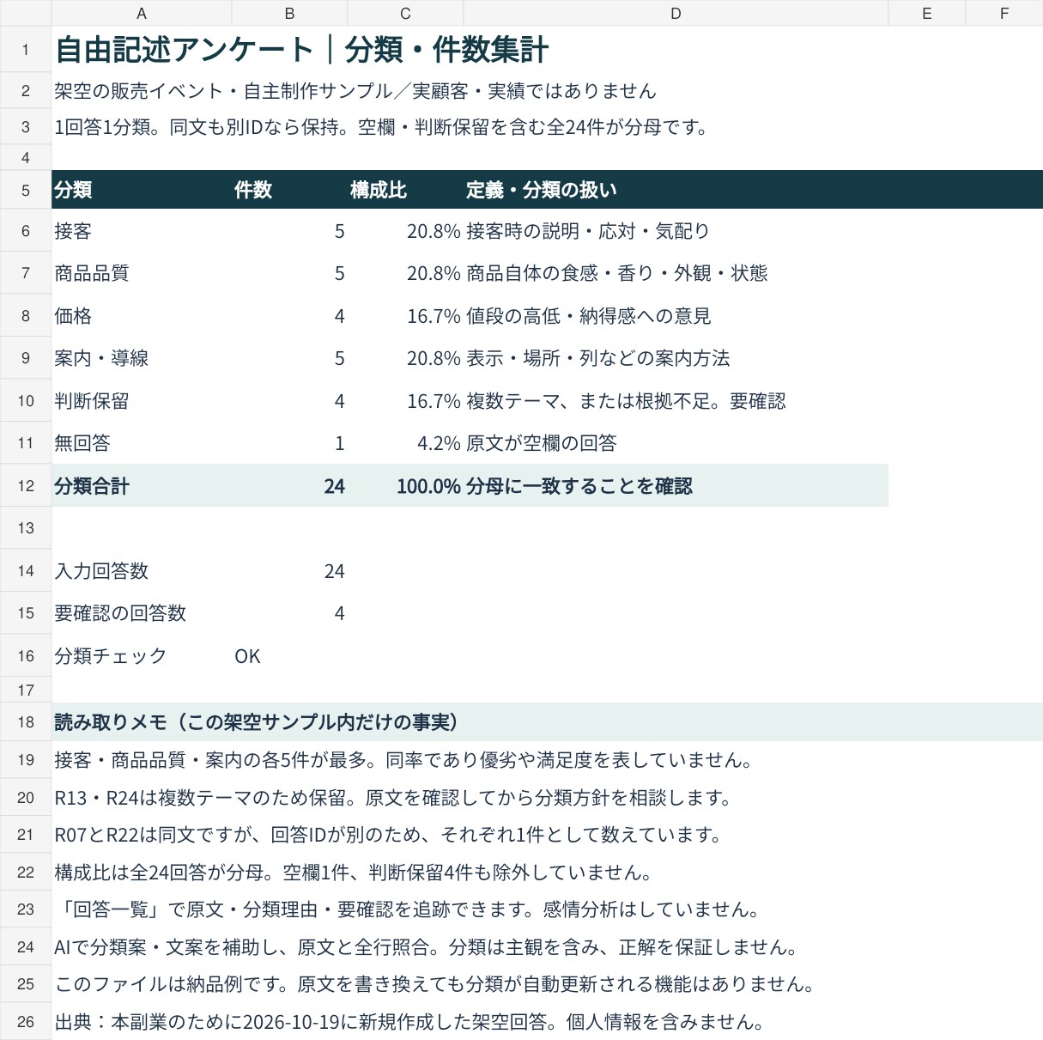The width and height of the screenshot is (1043, 1040).
Task: Click definition 複数テーマ、または根拠不足。要確認
Action: pyautogui.click(x=676, y=401)
